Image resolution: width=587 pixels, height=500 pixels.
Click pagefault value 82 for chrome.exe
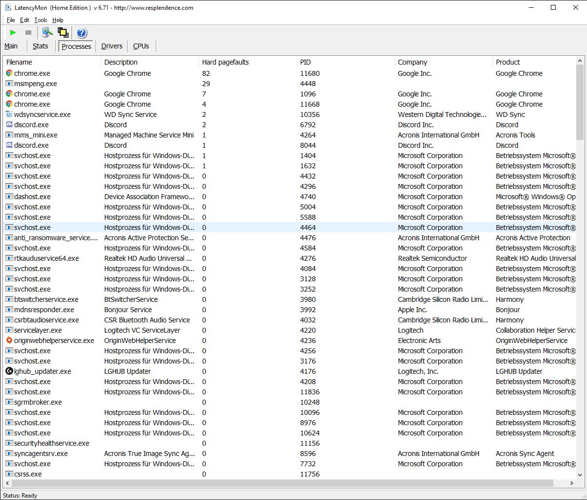[x=206, y=73]
